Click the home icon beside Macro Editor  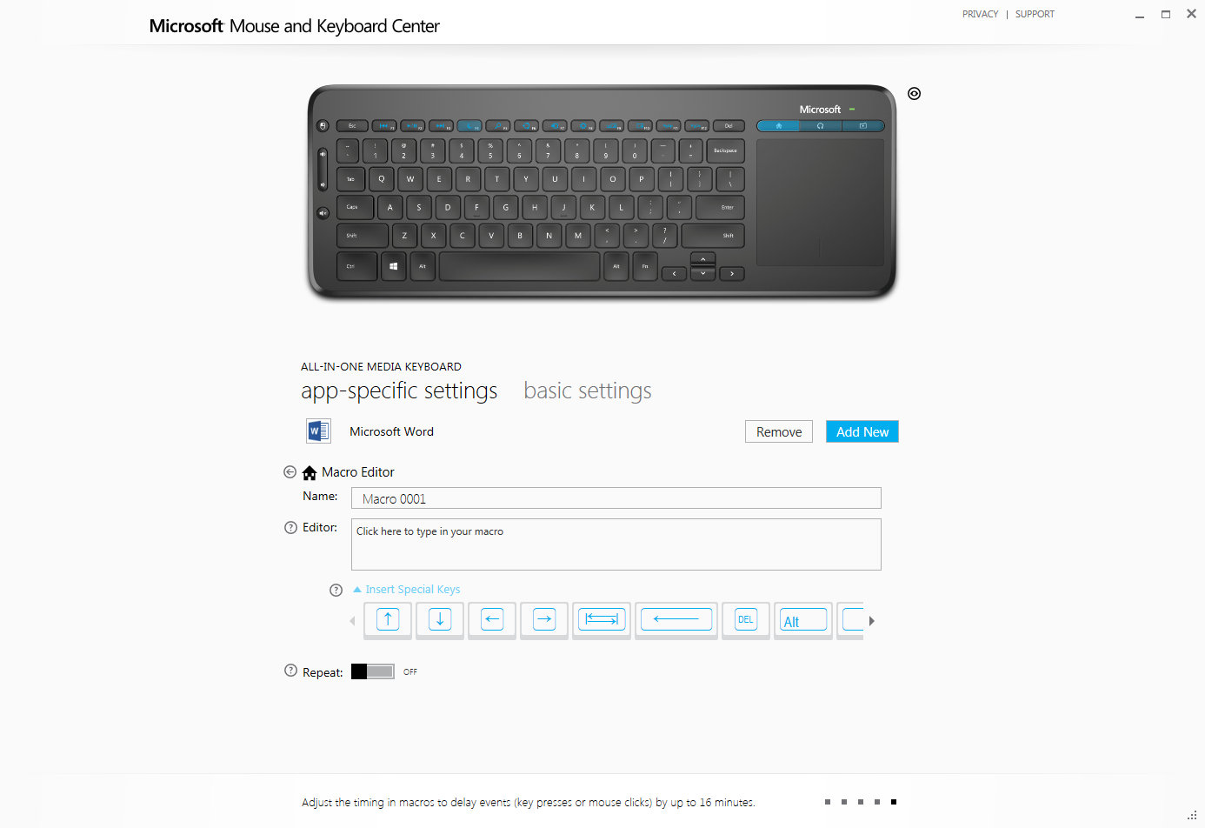point(310,472)
